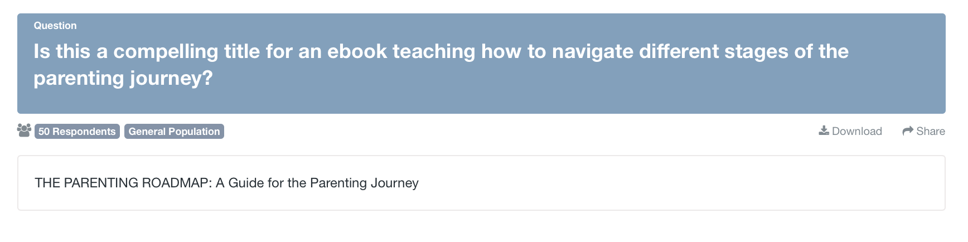
Task: Open the 50 Respondents badge
Action: point(77,132)
